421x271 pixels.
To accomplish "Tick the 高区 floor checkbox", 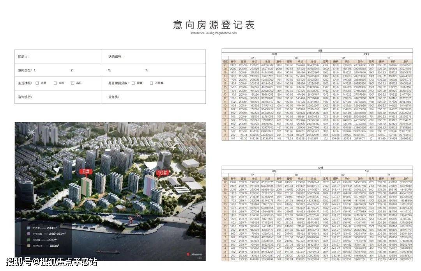I will [73, 83].
